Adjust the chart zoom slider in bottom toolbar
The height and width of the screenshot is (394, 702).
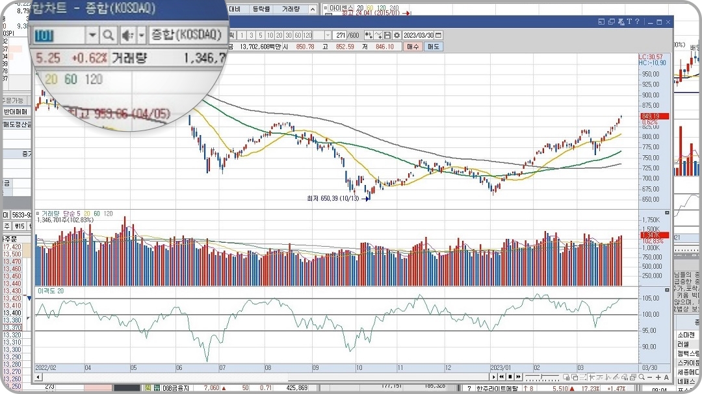pos(541,377)
